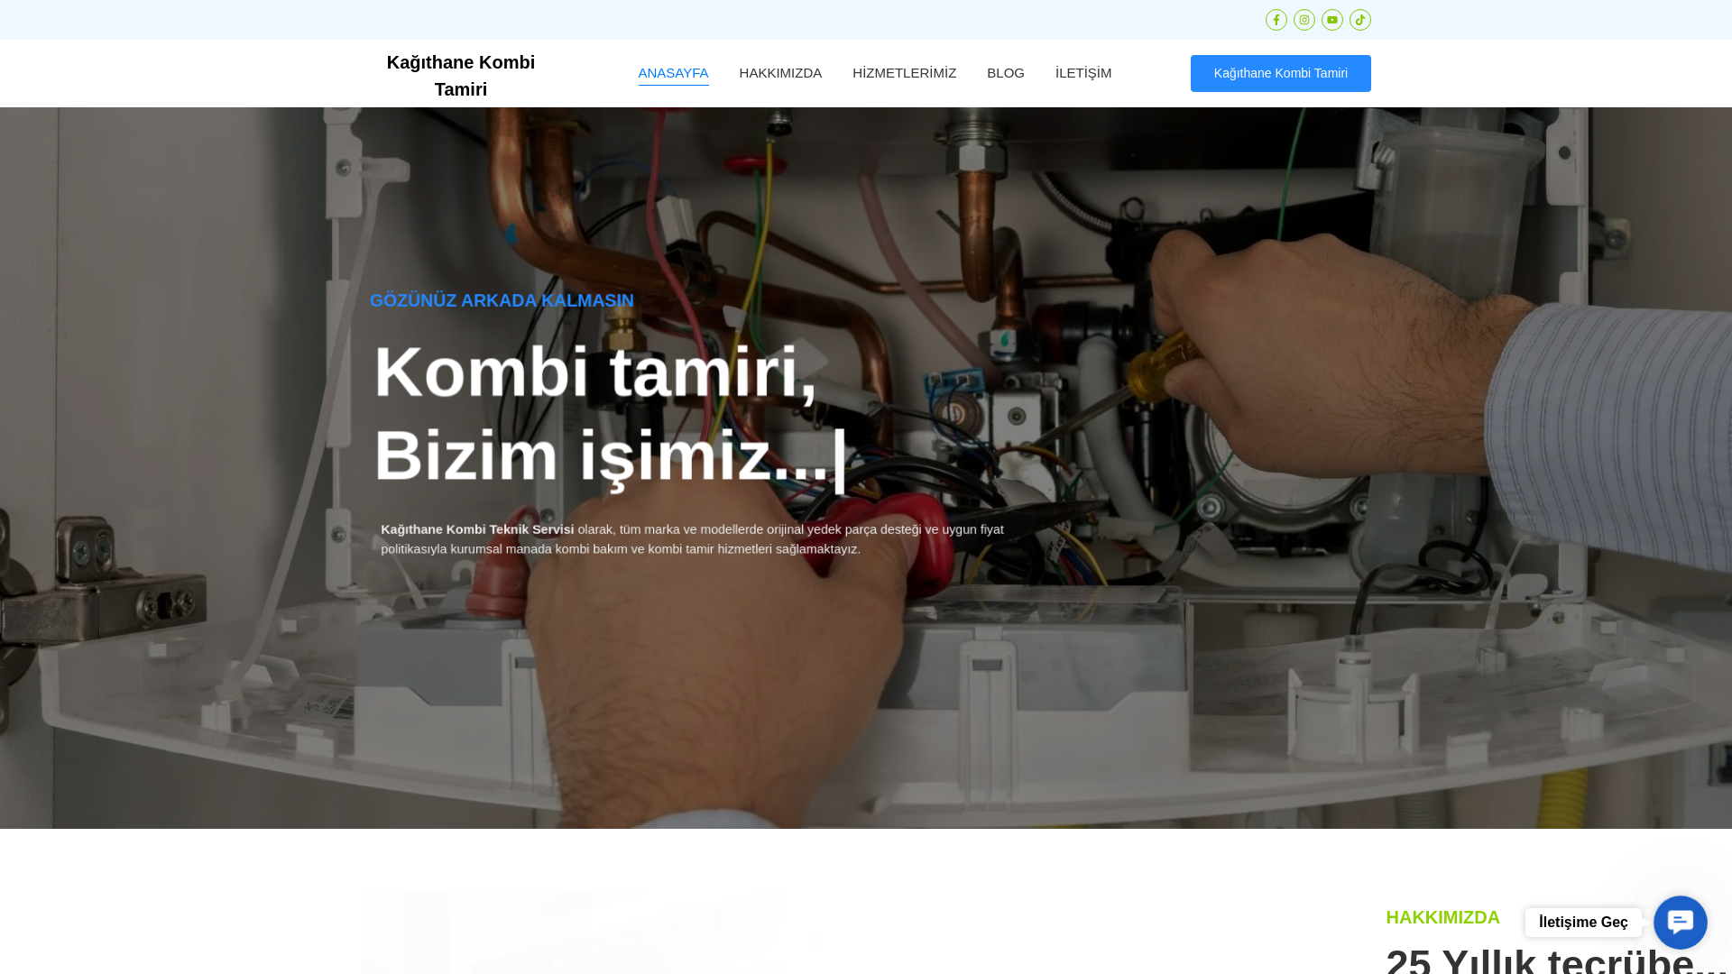Go to the ANASAYFA menu item
Screen dimensions: 1732x974
(x=673, y=73)
